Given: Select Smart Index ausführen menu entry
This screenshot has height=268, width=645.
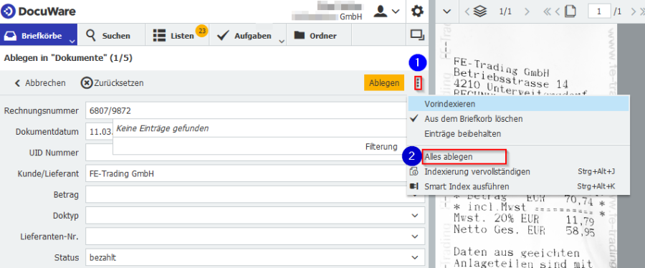Looking at the screenshot, I should click(x=518, y=186).
